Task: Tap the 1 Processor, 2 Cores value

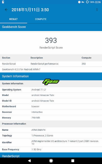Action: [x=42, y=136]
